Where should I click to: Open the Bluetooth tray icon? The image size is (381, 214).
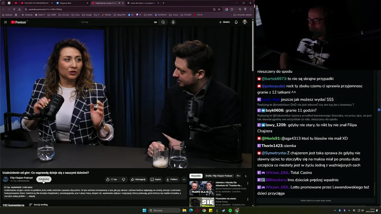340,210
